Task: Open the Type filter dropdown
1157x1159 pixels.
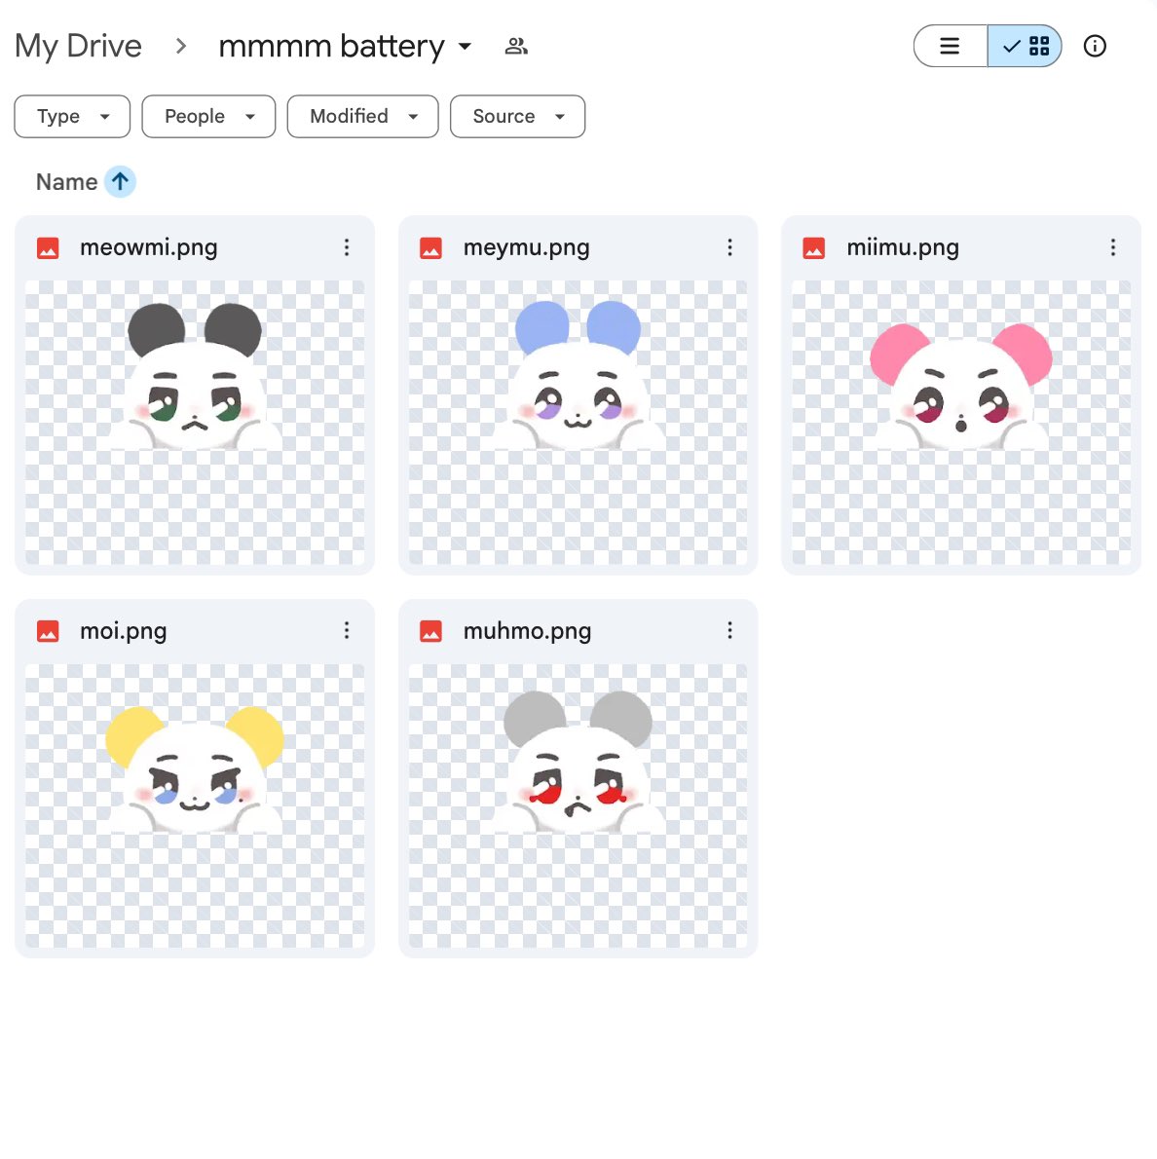Action: pyautogui.click(x=72, y=116)
